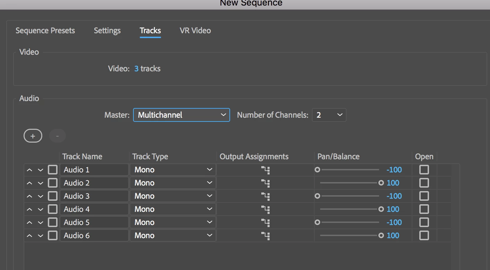The width and height of the screenshot is (490, 270).
Task: Click the Audio 5 track name field
Action: [x=94, y=222]
